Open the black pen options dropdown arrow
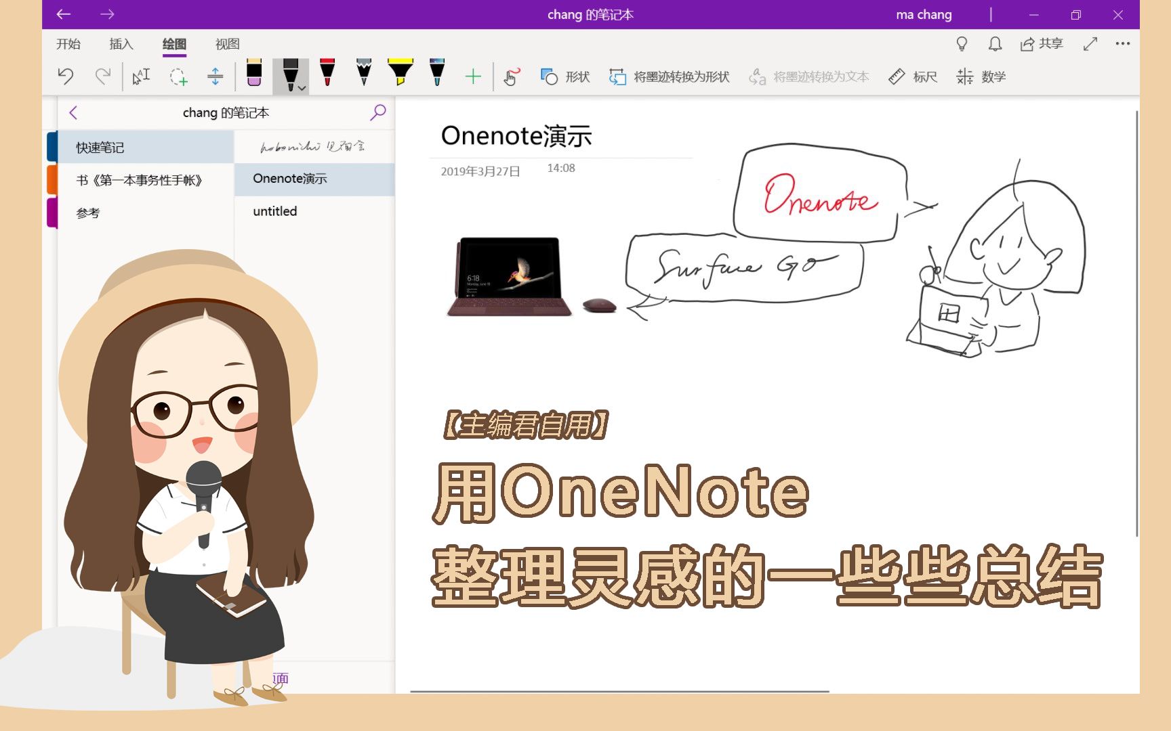The width and height of the screenshot is (1171, 731). click(x=302, y=88)
